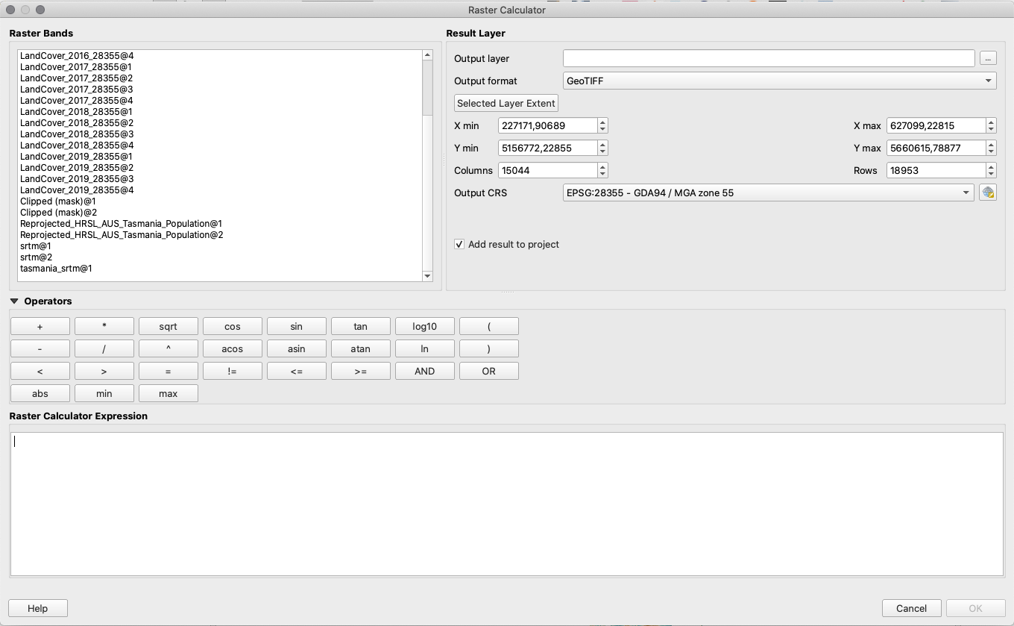Click the Rows spinner arrows
The height and width of the screenshot is (626, 1014).
tap(991, 170)
